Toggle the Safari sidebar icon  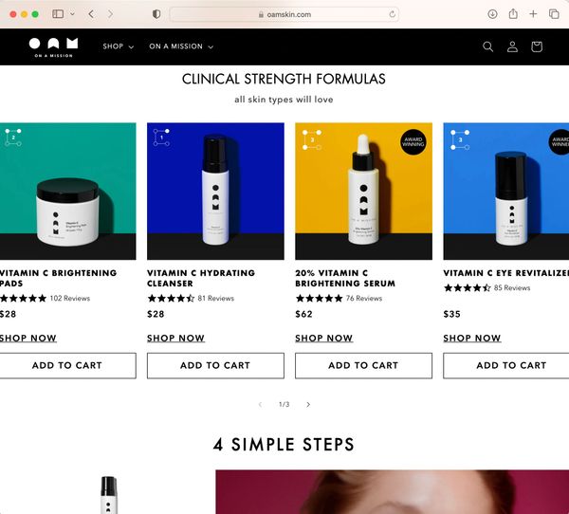click(58, 14)
